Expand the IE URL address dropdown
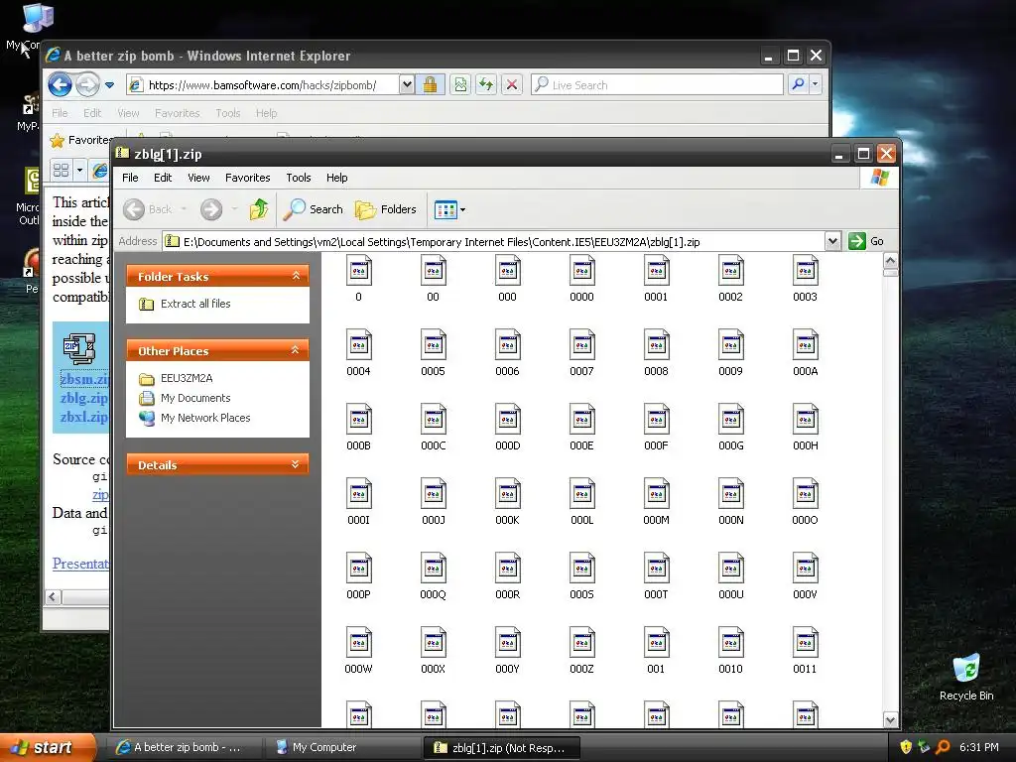Viewport: 1016px width, 762px height. click(x=406, y=84)
